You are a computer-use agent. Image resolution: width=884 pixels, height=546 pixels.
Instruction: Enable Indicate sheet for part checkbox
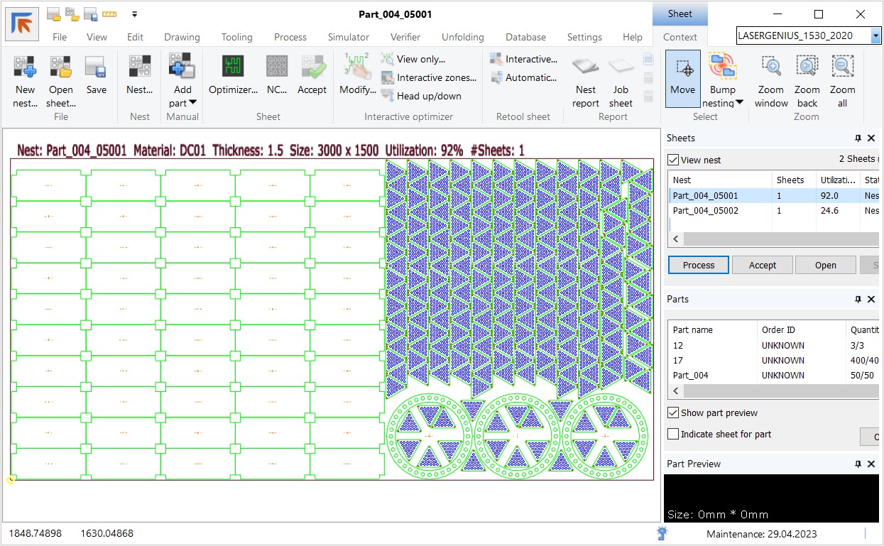click(674, 434)
